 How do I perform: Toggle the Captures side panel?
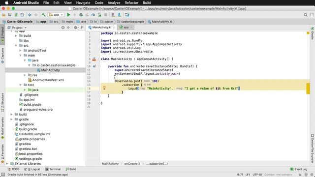pos(2,56)
